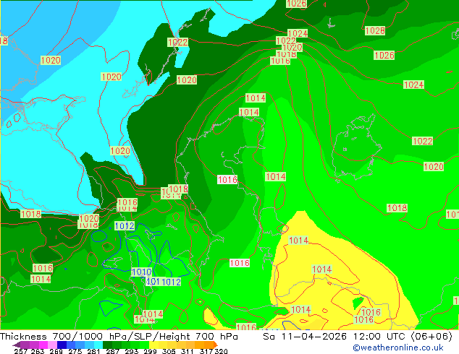Viewport: 459px width, 354px height.
Task: Click the 317 value on the legend scale
Action: pyautogui.click(x=206, y=351)
